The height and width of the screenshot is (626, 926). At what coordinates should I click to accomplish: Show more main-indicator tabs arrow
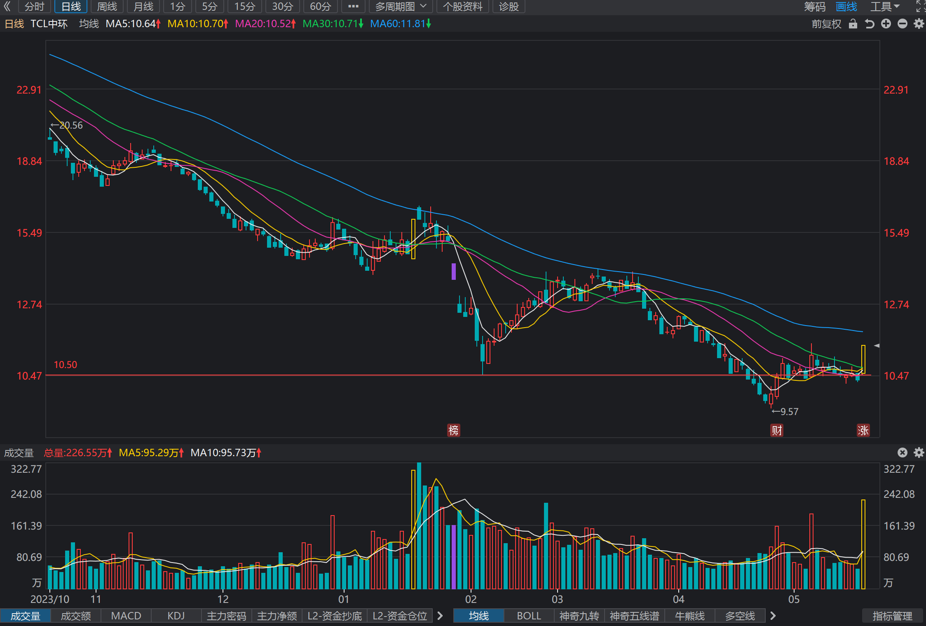[773, 616]
